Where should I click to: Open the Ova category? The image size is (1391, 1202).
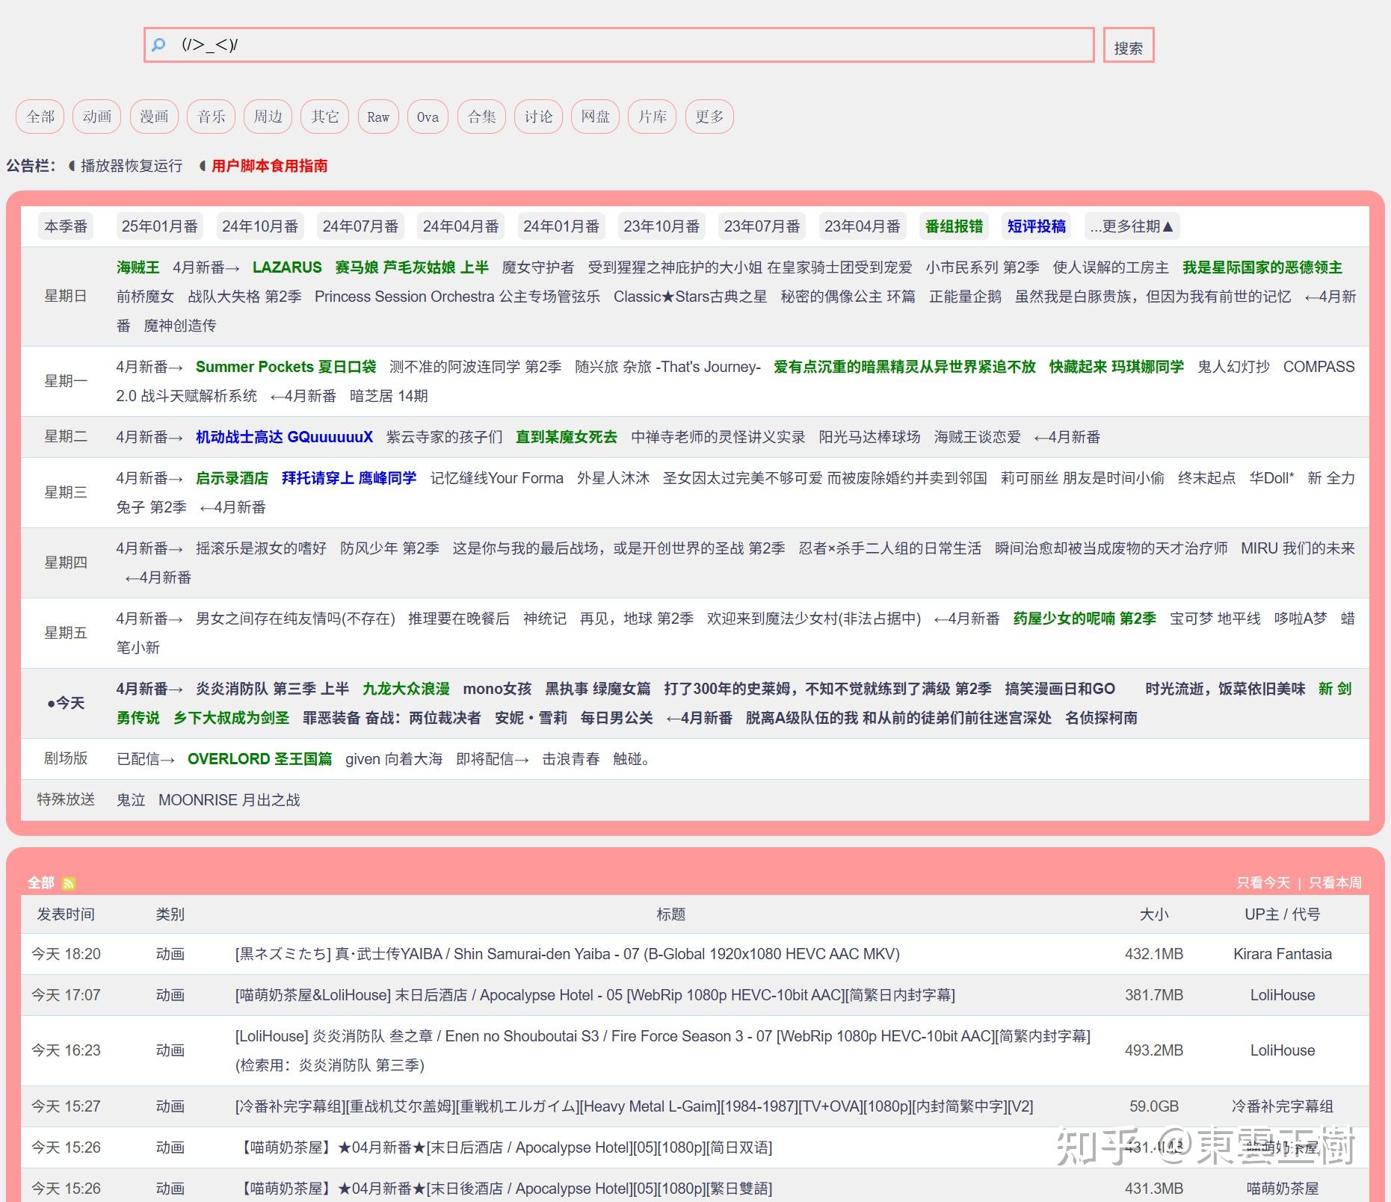428,117
